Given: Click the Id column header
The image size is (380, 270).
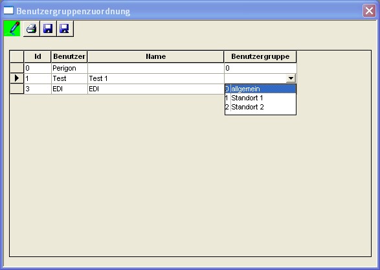Looking at the screenshot, I should tap(38, 56).
